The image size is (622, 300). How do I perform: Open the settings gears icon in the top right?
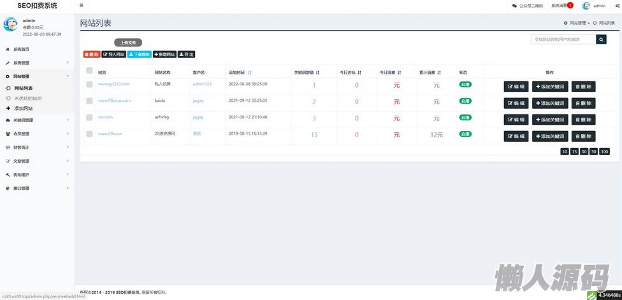[618, 6]
